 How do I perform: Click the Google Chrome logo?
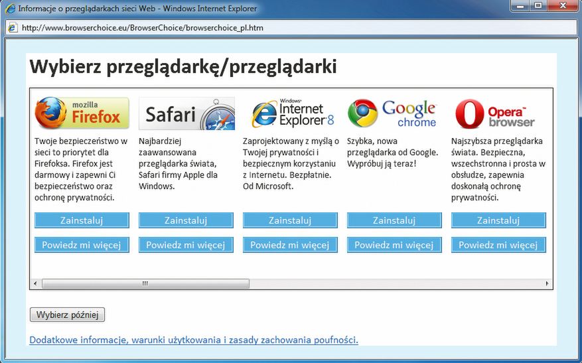click(x=392, y=113)
